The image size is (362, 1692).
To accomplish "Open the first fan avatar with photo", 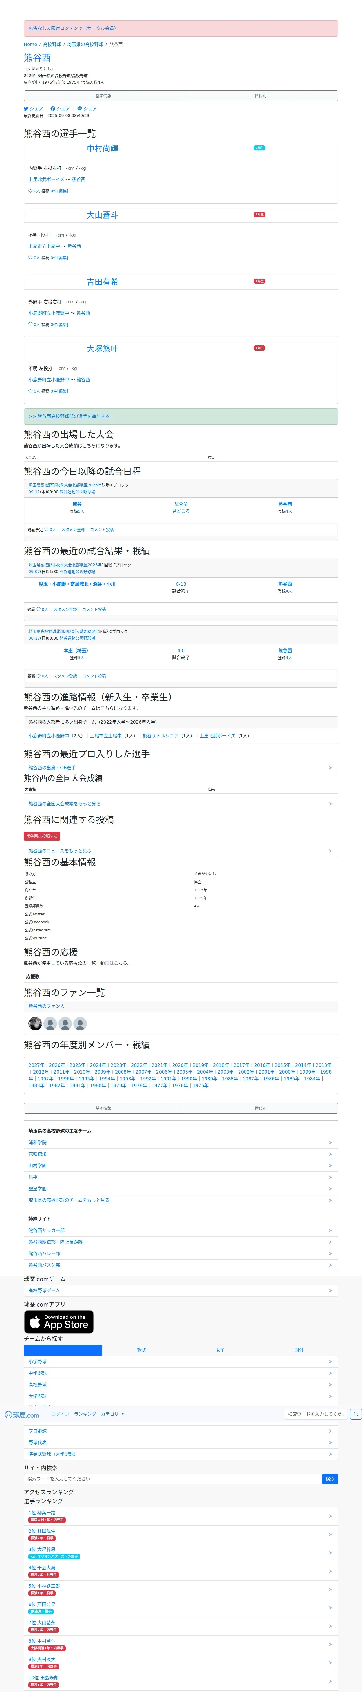I will (x=36, y=1023).
